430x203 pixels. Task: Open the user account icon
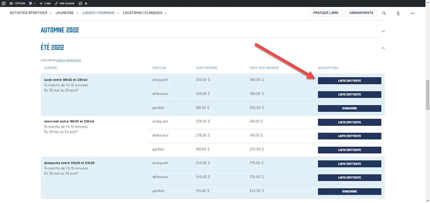[x=398, y=13]
